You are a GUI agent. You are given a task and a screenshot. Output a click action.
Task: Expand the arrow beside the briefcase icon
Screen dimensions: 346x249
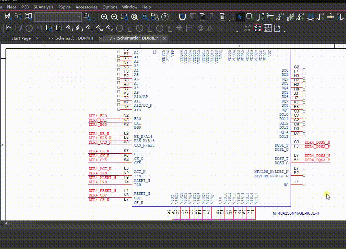point(94,20)
